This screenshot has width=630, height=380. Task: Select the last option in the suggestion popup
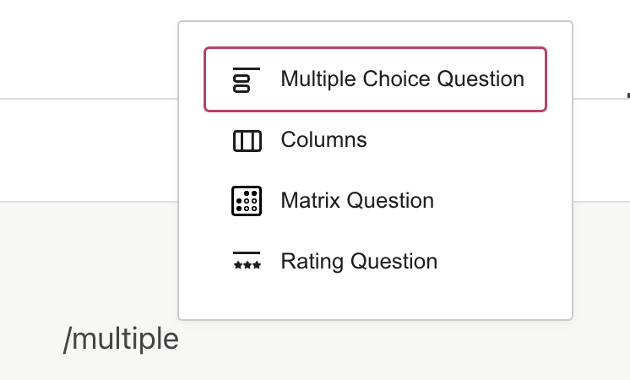[375, 262]
